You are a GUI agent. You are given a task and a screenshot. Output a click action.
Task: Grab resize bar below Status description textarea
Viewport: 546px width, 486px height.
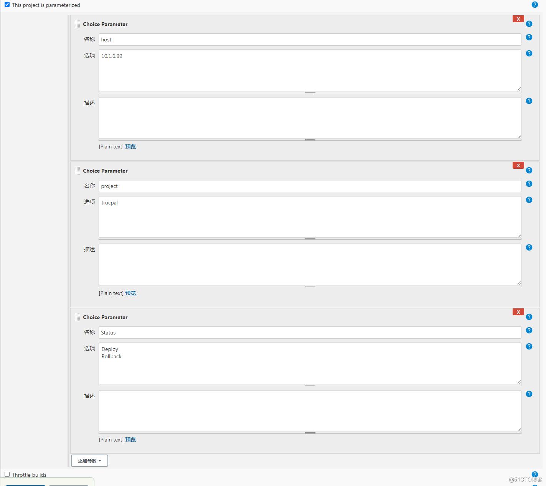[x=310, y=433]
